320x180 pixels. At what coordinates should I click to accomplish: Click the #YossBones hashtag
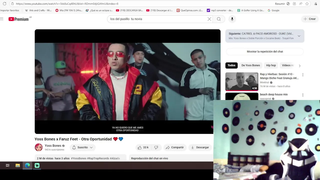(x=78, y=158)
